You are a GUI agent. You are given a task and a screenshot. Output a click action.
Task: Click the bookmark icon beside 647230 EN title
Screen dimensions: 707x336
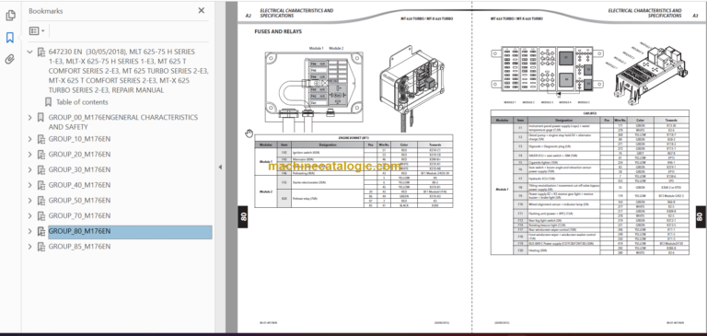tap(41, 52)
